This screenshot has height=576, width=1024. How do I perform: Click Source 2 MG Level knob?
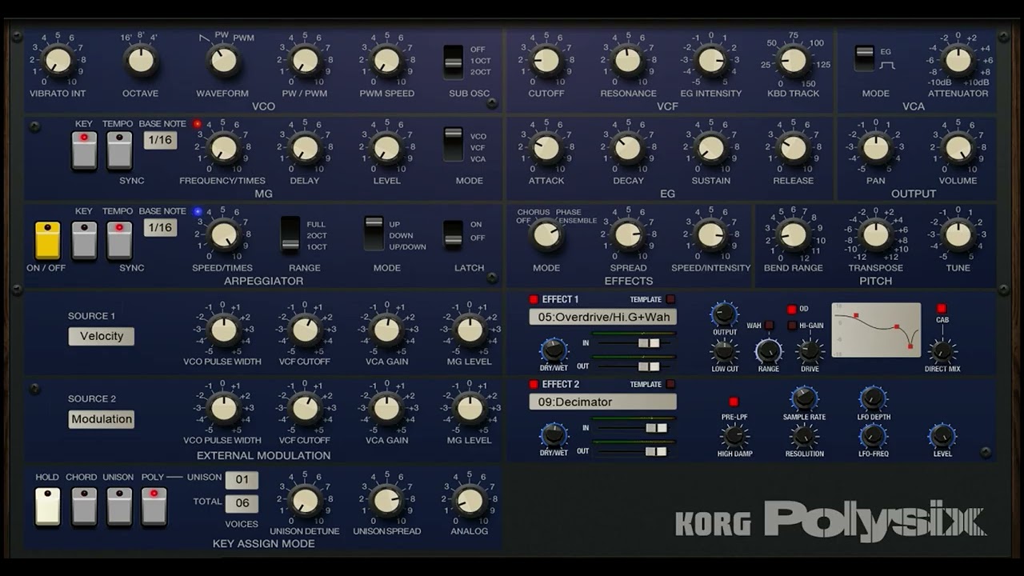[x=470, y=408]
